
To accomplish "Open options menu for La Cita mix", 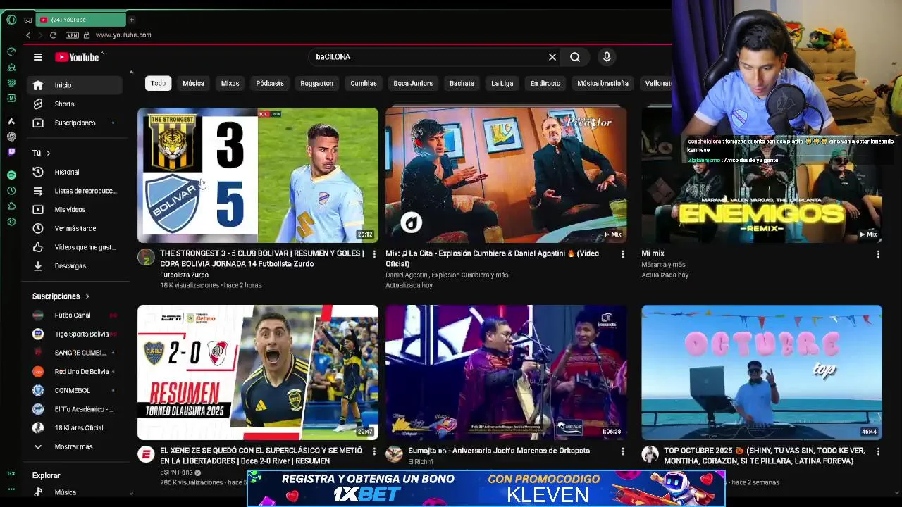I will tap(622, 254).
